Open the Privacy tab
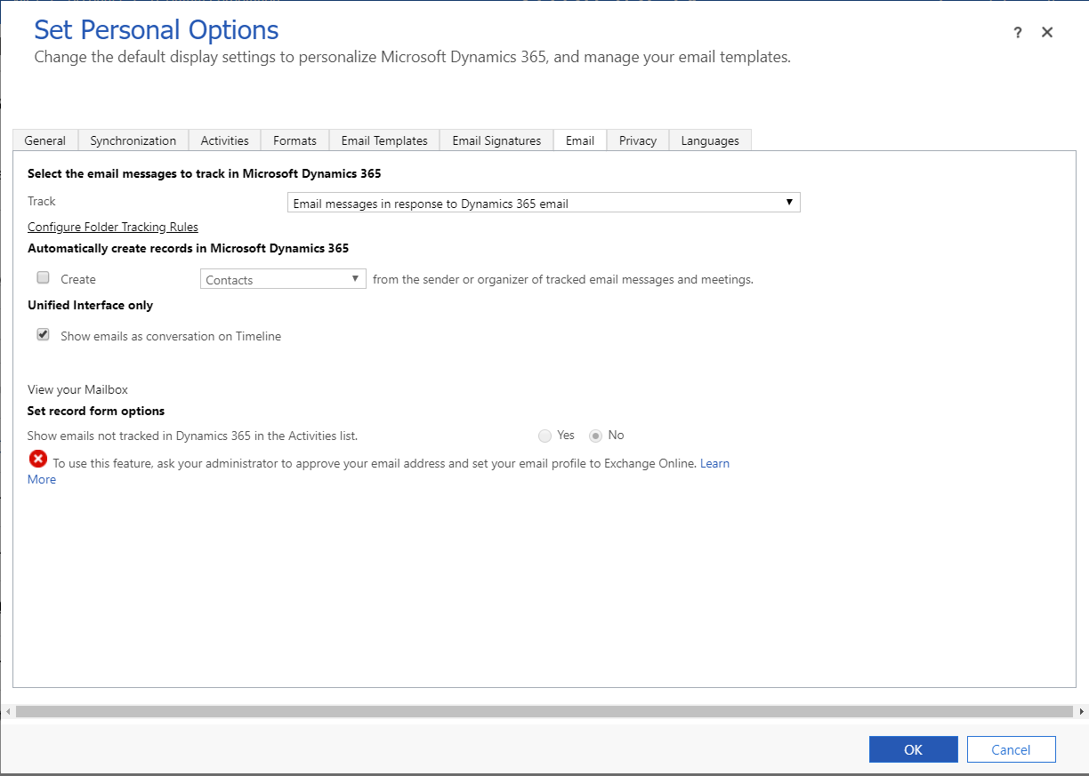 (x=638, y=140)
